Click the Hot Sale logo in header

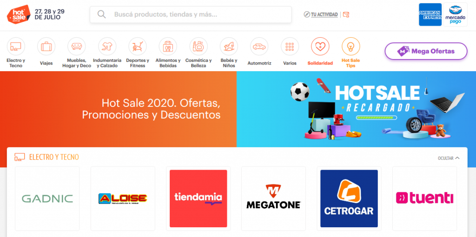point(19,14)
